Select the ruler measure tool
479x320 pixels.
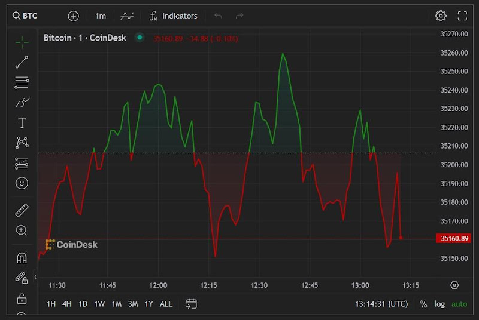(22, 210)
